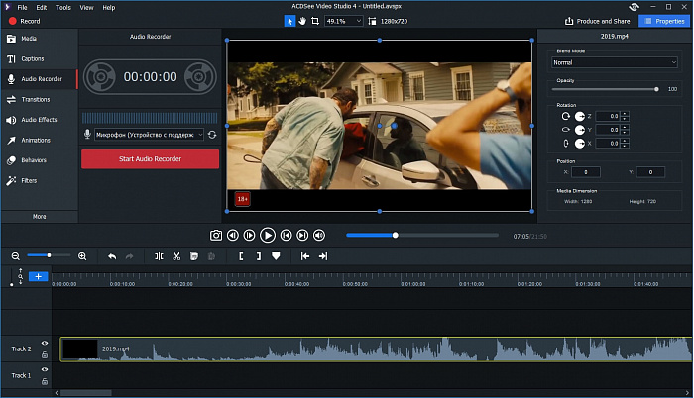The width and height of the screenshot is (694, 398).
Task: Cut with the scissors tool
Action: point(176,256)
